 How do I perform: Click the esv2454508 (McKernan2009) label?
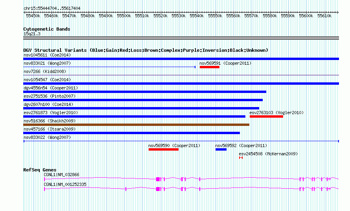click(x=268, y=154)
